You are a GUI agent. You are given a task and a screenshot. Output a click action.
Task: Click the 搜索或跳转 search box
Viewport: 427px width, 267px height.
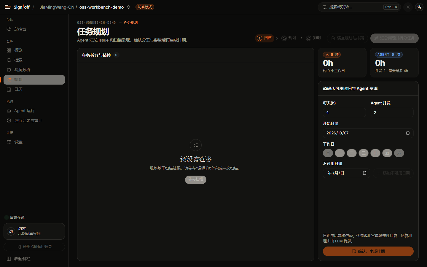(x=359, y=7)
